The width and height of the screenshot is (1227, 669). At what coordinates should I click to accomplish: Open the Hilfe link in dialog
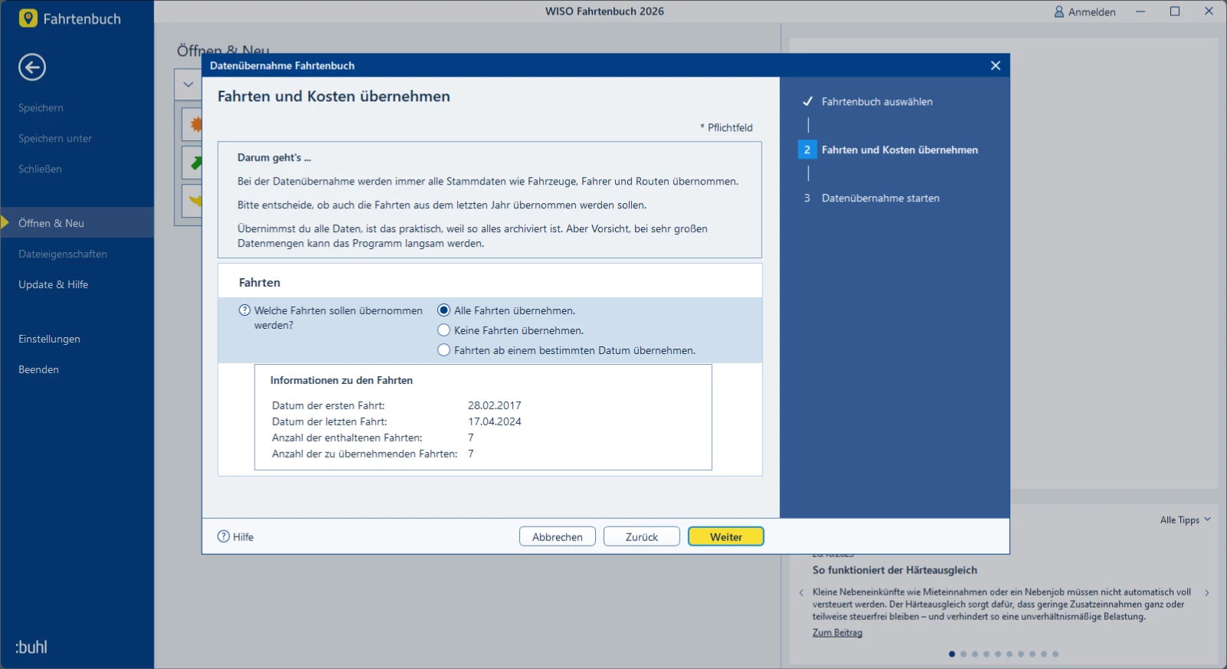click(x=243, y=537)
